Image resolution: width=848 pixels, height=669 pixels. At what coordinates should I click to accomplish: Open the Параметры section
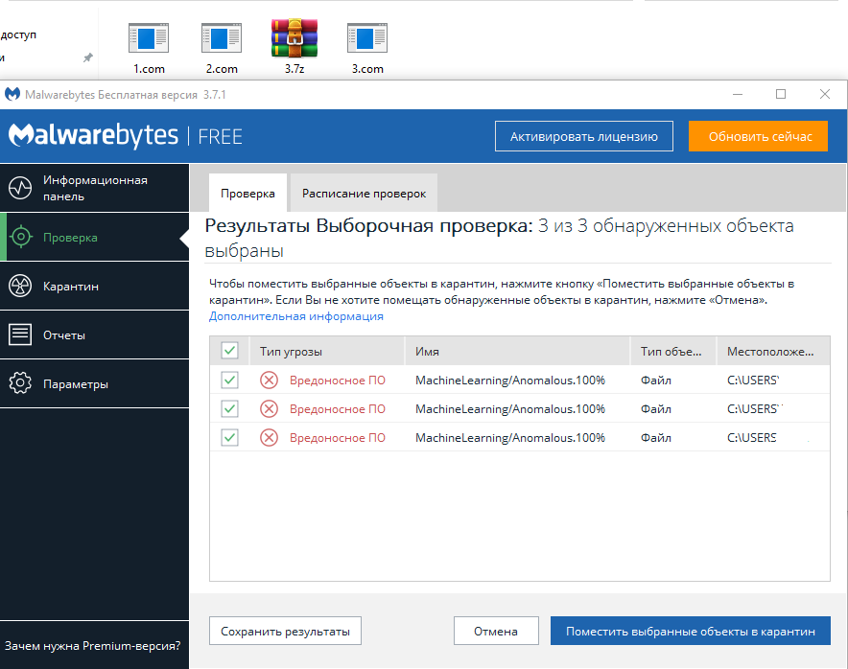pyautogui.click(x=94, y=383)
